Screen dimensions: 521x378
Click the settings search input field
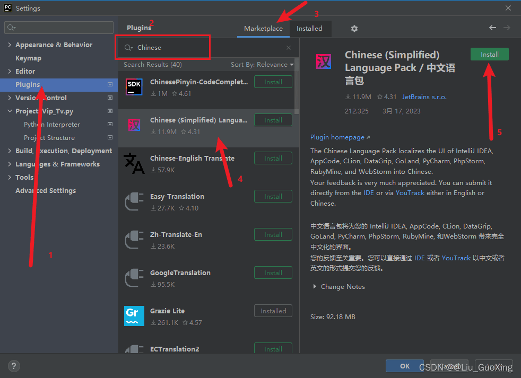59,28
